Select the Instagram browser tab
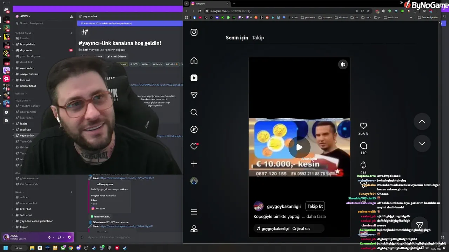Screen dimensions: 449x252 click(x=210, y=3)
